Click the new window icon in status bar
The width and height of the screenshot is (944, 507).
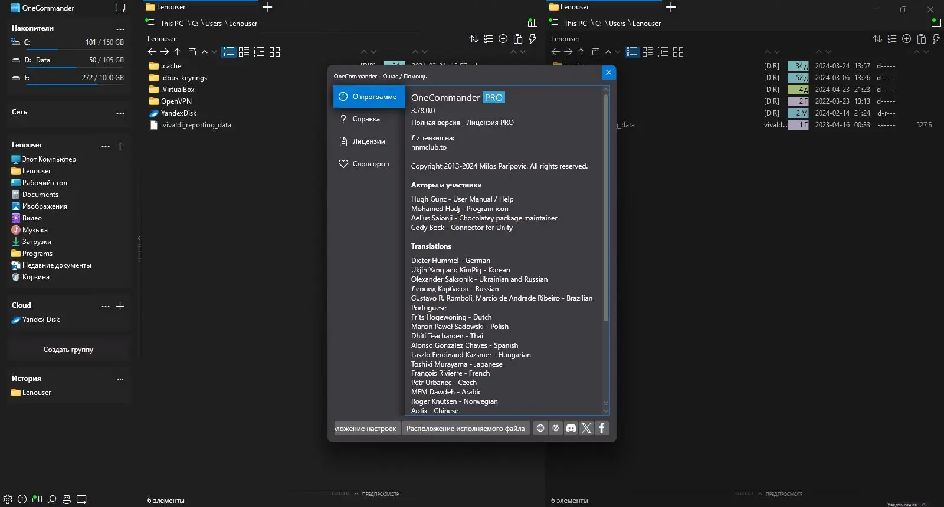pos(82,499)
